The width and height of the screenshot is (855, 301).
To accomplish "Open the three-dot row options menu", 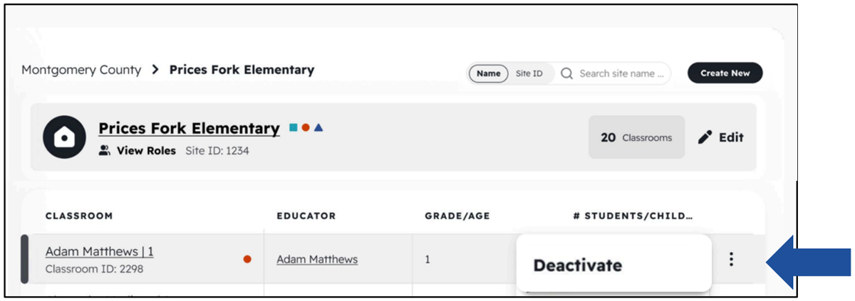I will 731,260.
